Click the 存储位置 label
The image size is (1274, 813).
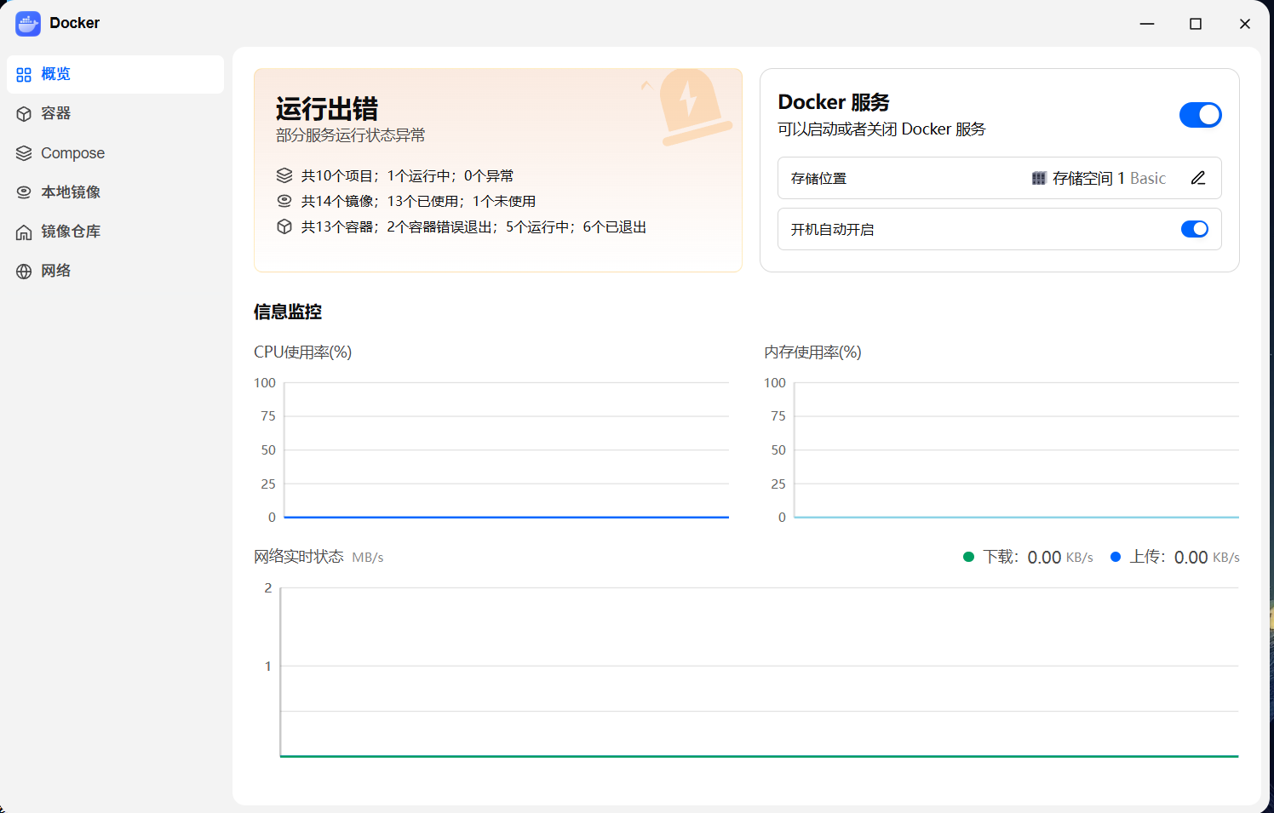coord(818,178)
